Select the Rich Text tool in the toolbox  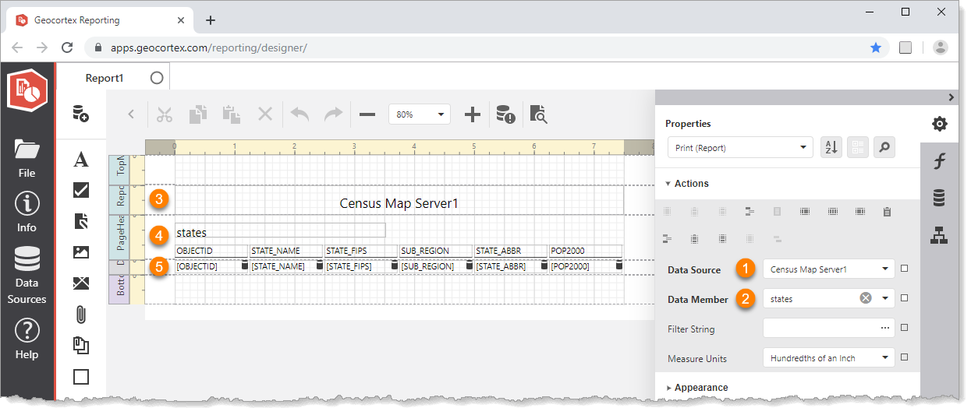[80, 221]
